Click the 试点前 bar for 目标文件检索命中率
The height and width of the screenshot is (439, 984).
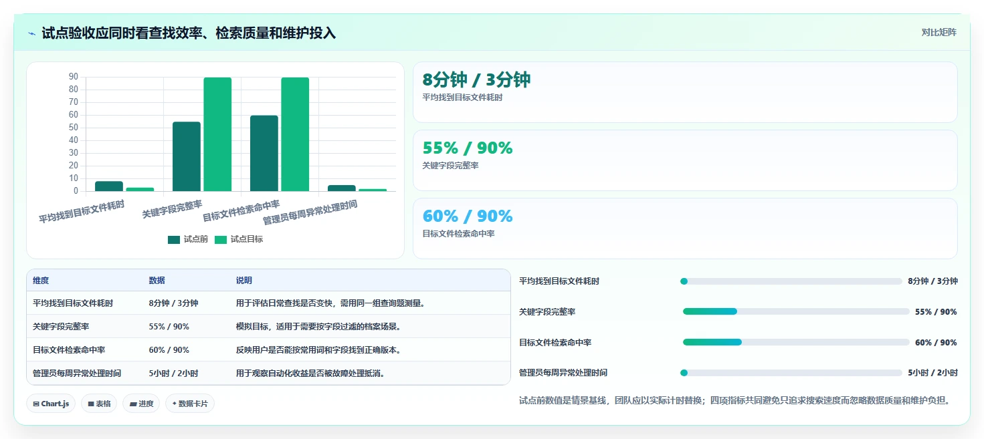pyautogui.click(x=264, y=153)
